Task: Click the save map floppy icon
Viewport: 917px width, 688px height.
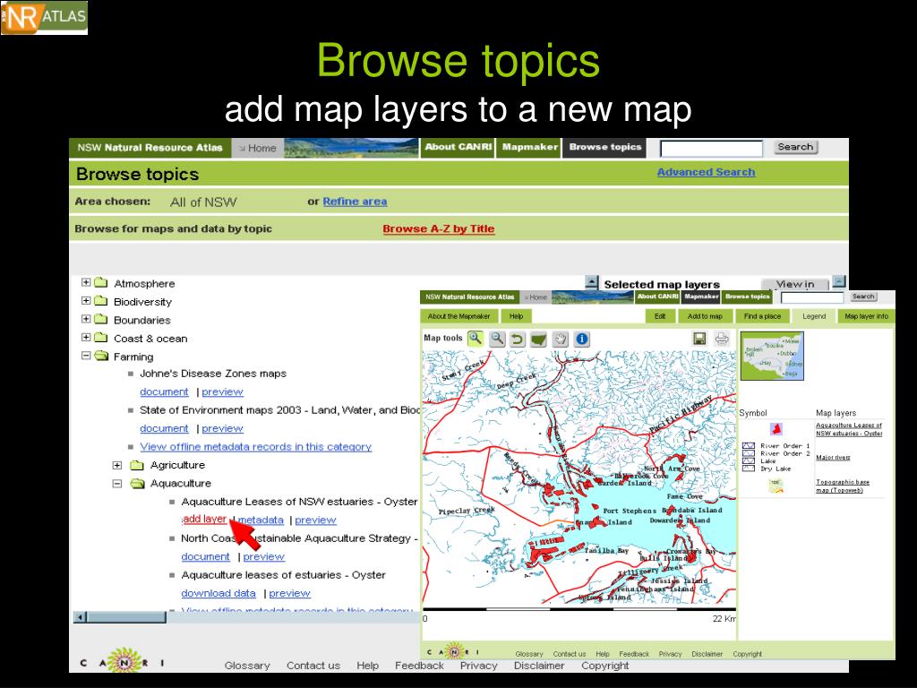Action: [699, 339]
